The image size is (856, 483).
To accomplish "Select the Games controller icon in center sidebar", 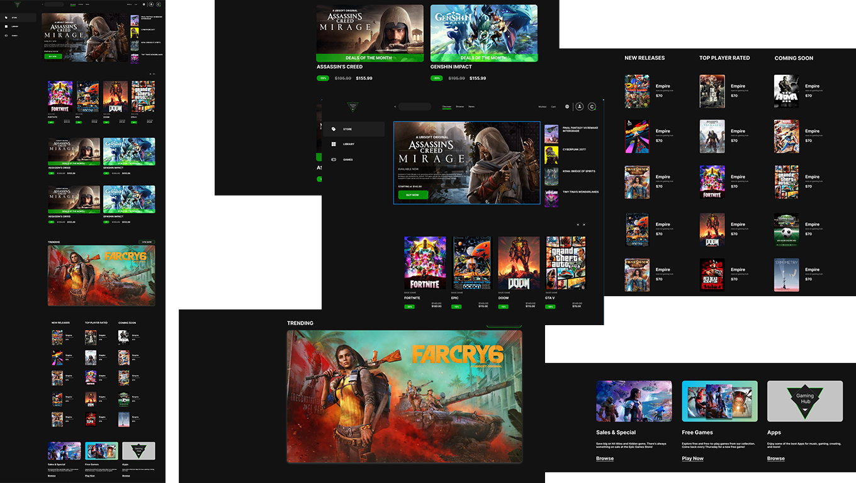I will click(334, 160).
